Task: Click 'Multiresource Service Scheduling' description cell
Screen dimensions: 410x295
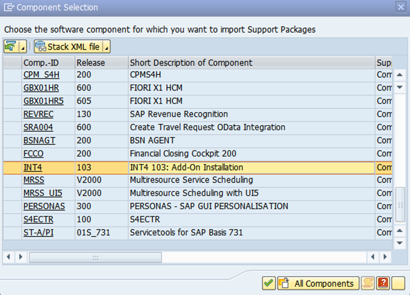Action: click(252, 180)
